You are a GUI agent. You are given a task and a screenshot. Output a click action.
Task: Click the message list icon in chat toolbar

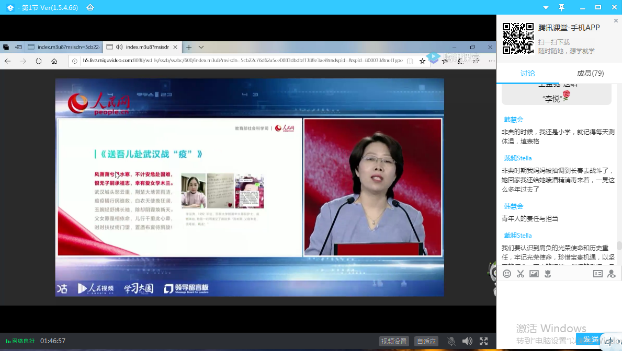pos(598,274)
